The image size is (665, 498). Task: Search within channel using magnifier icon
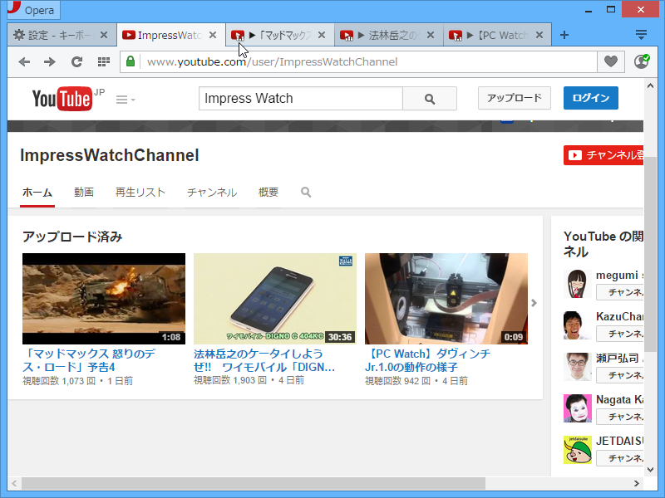coord(306,193)
